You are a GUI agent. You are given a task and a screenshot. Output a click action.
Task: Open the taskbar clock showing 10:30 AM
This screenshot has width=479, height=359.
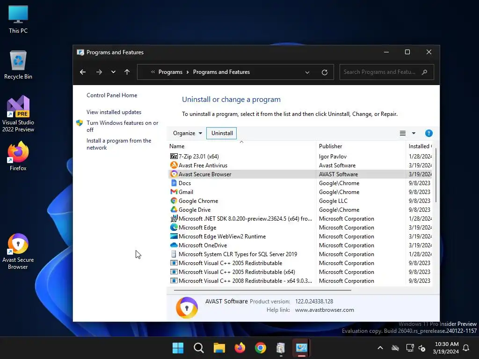(x=446, y=348)
